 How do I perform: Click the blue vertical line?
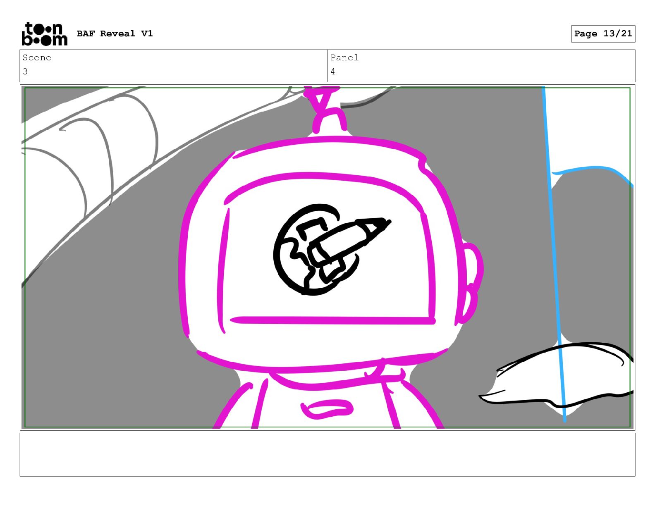tap(555, 254)
